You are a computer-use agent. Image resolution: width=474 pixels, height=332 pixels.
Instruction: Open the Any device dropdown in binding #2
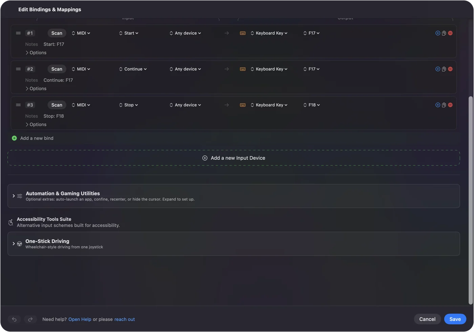pyautogui.click(x=185, y=69)
